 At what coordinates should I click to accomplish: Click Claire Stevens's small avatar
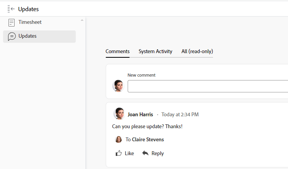click(118, 139)
